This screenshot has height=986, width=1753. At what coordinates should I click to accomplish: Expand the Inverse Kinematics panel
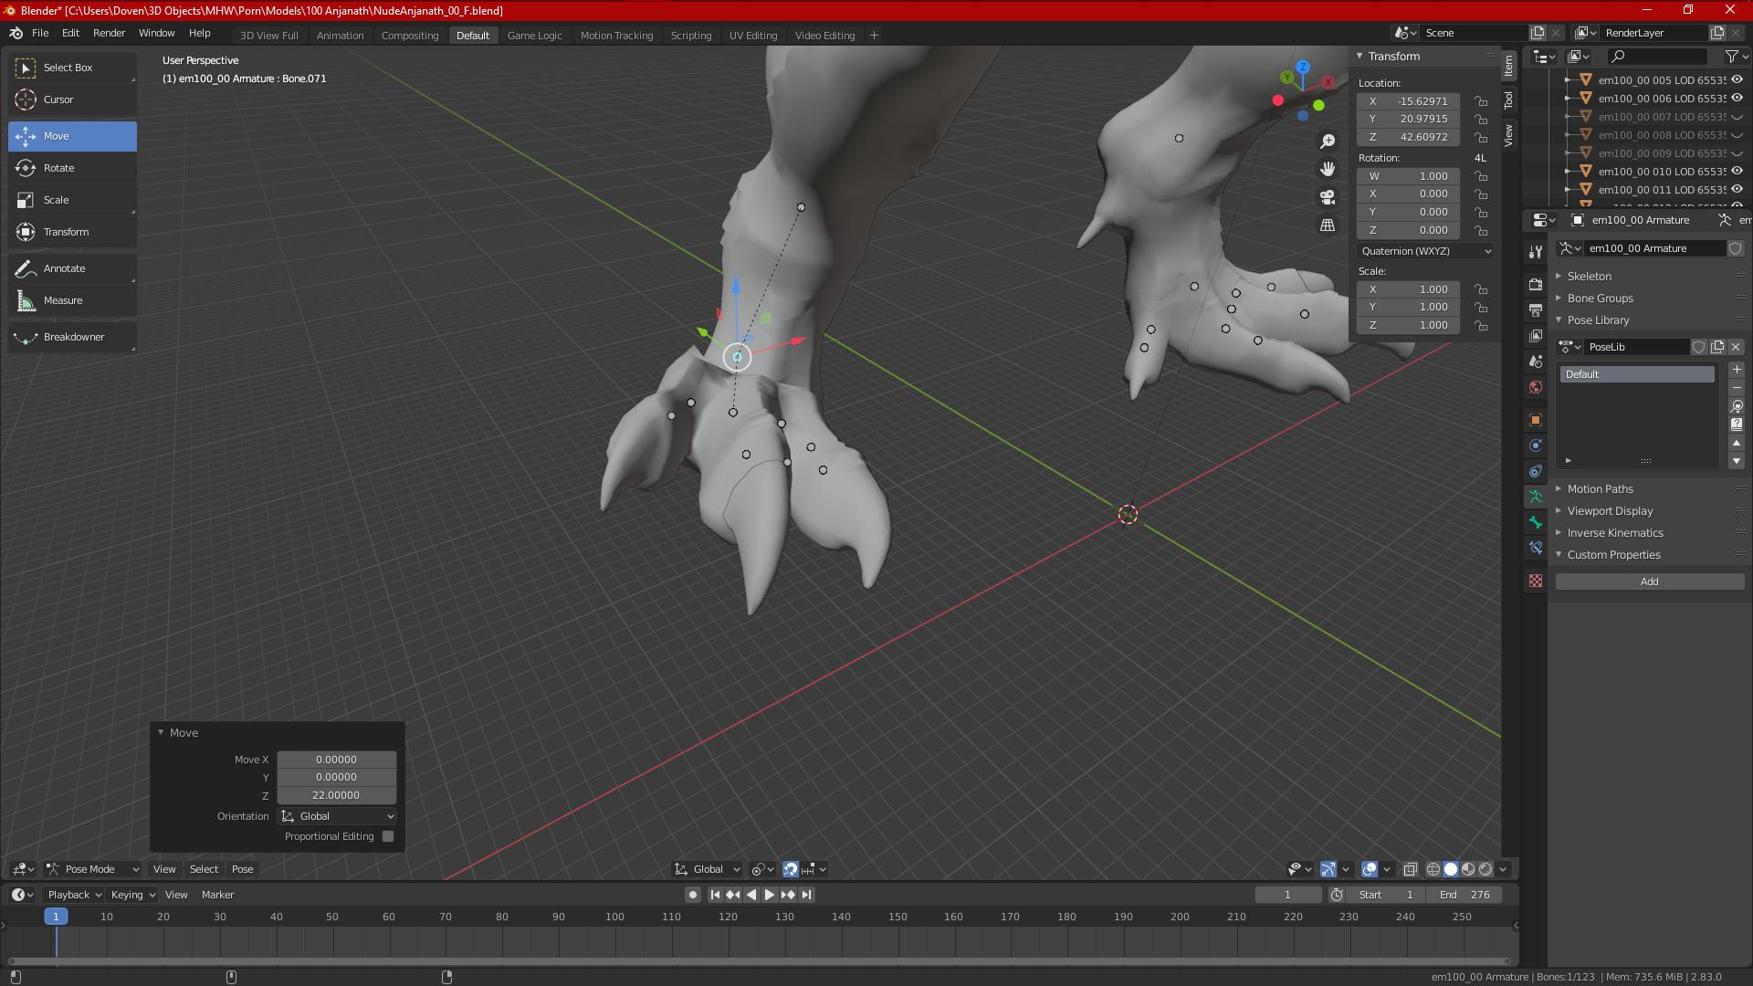coord(1614,533)
